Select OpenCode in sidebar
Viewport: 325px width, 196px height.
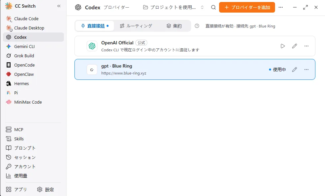[x=33, y=65]
